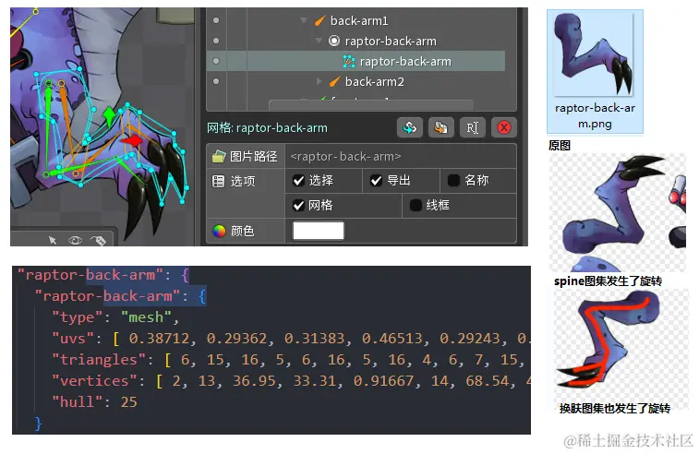The image size is (699, 454).
Task: Enable the 名称 checkbox
Action: tap(453, 181)
